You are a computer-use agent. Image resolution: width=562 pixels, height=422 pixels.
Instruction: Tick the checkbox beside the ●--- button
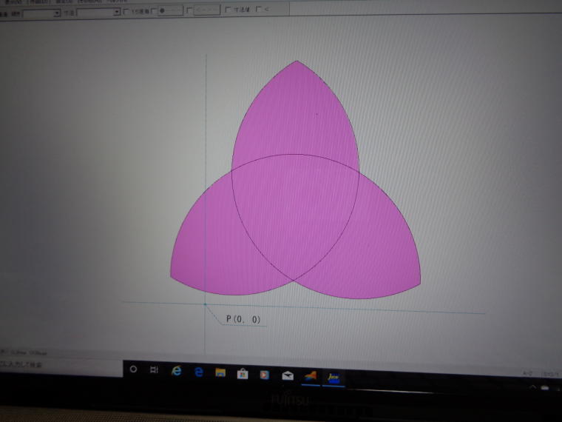(154, 11)
